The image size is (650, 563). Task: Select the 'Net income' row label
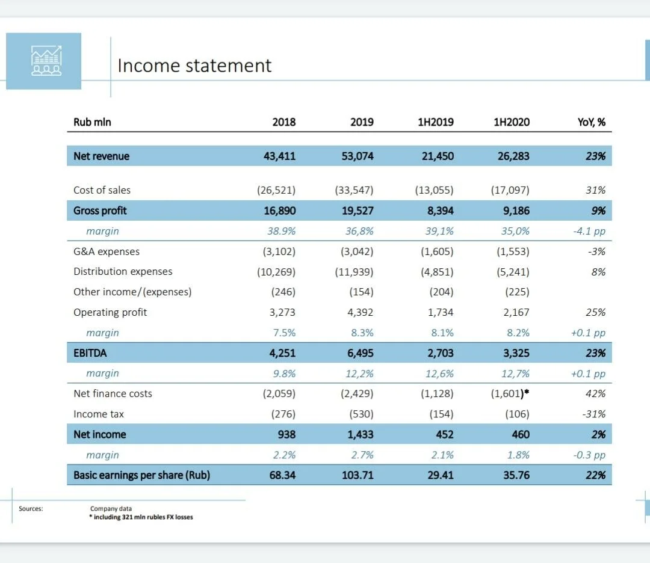[100, 434]
